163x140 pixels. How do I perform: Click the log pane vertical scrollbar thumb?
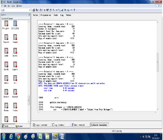coord(158,62)
